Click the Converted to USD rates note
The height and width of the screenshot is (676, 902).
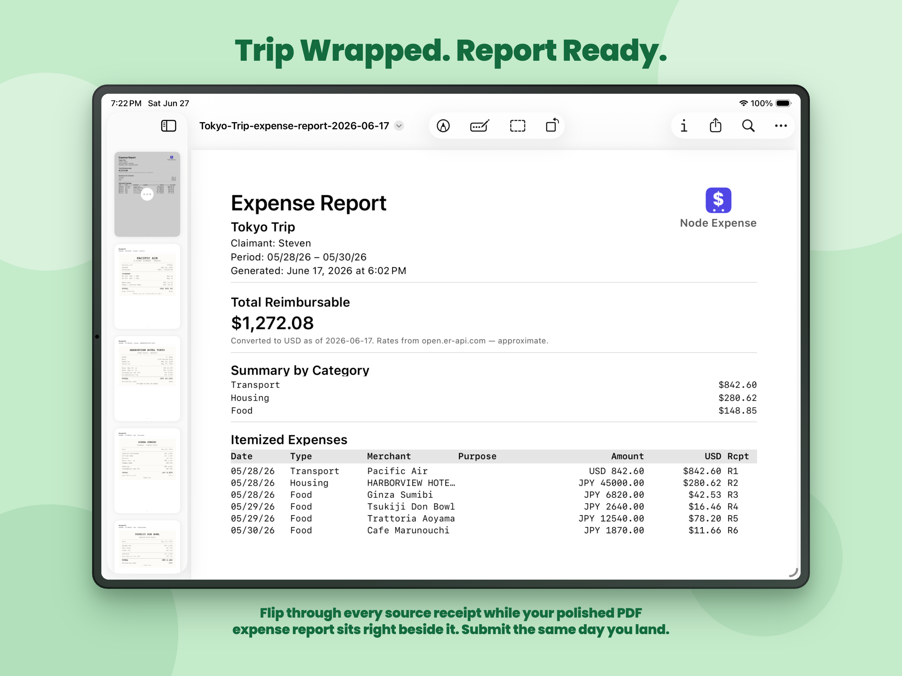pos(390,341)
